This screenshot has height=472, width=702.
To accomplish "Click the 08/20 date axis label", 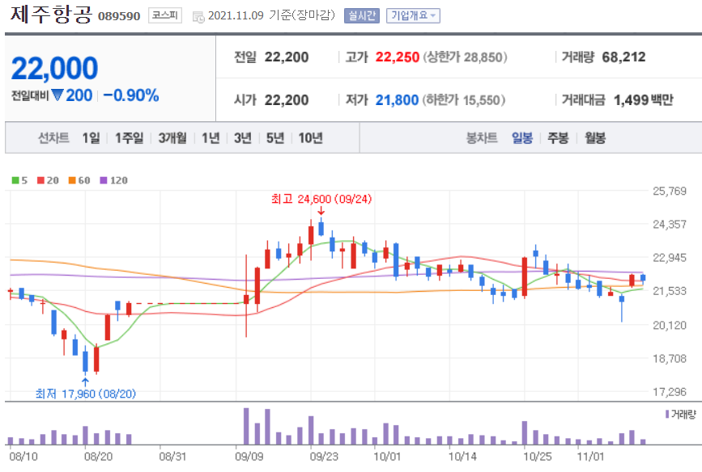I will 98,457.
